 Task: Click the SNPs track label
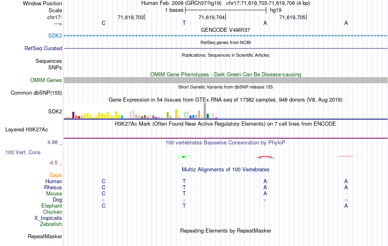(55, 67)
